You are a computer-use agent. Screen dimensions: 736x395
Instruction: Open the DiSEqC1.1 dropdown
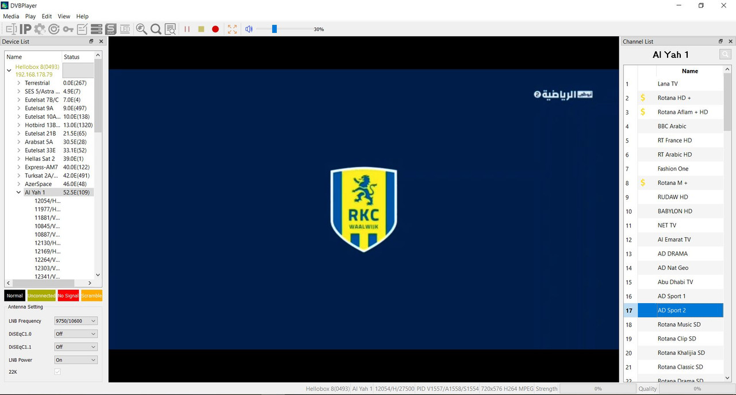75,347
